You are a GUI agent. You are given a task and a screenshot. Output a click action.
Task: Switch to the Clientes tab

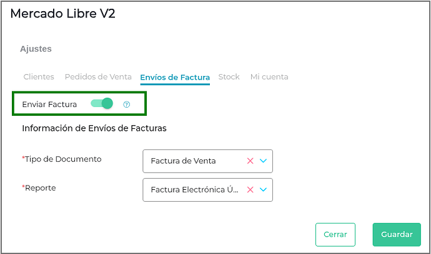39,77
